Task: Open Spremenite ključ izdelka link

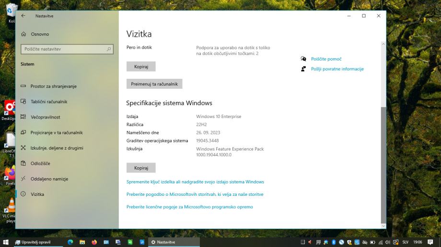Action: [195, 182]
